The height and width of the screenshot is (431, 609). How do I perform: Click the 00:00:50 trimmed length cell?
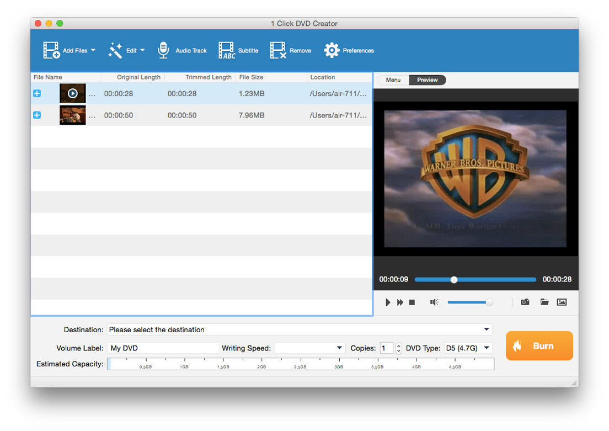(182, 115)
